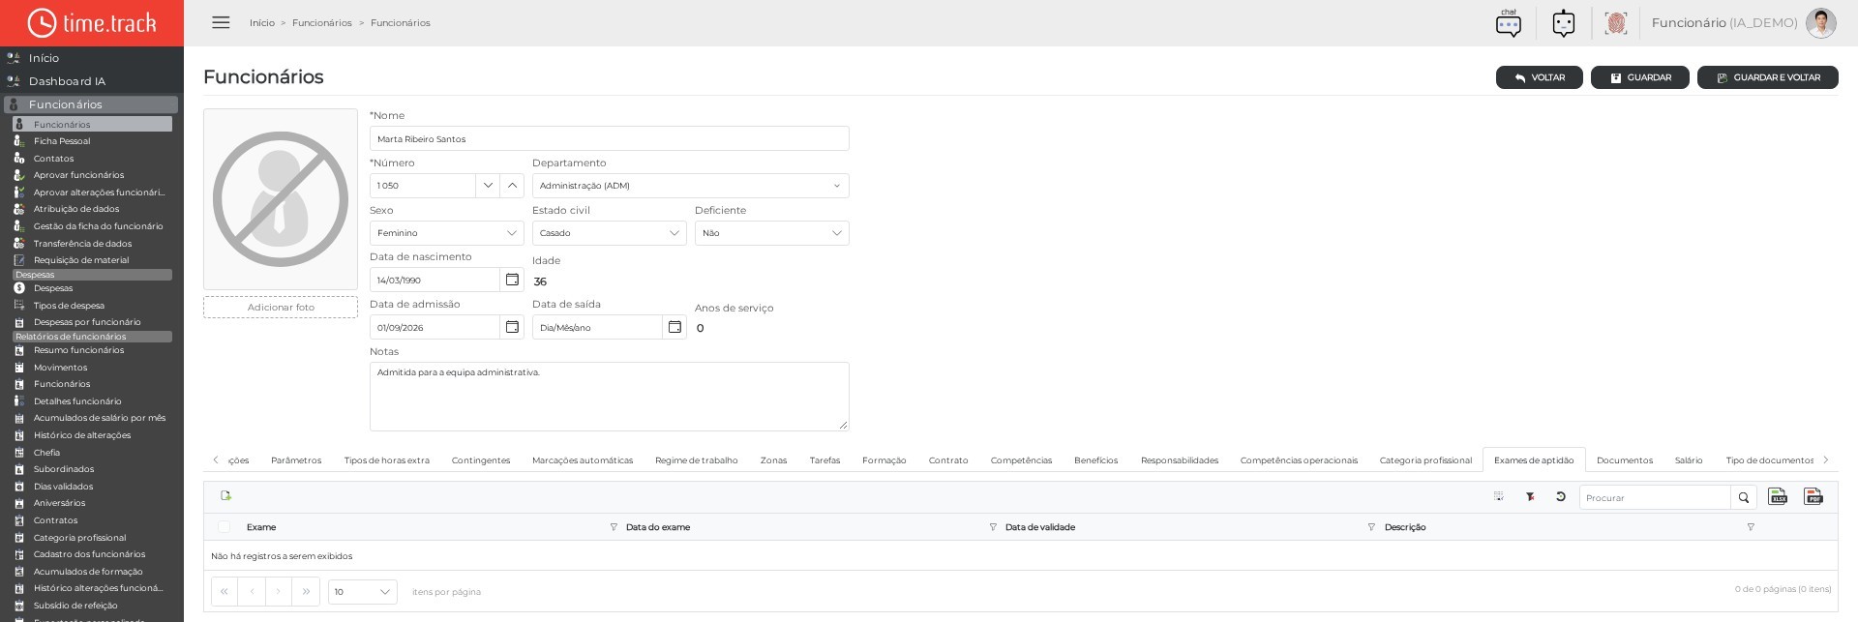Click the Início breadcrumb link

click(262, 23)
